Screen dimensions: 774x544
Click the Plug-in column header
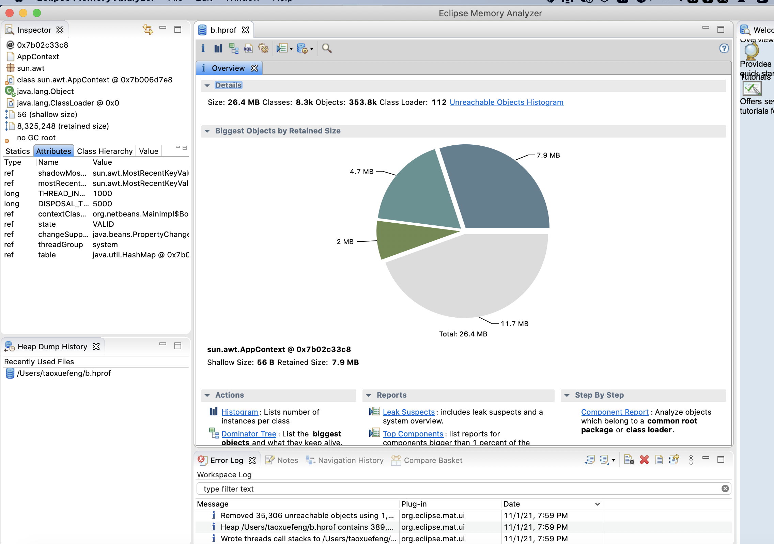(x=450, y=504)
